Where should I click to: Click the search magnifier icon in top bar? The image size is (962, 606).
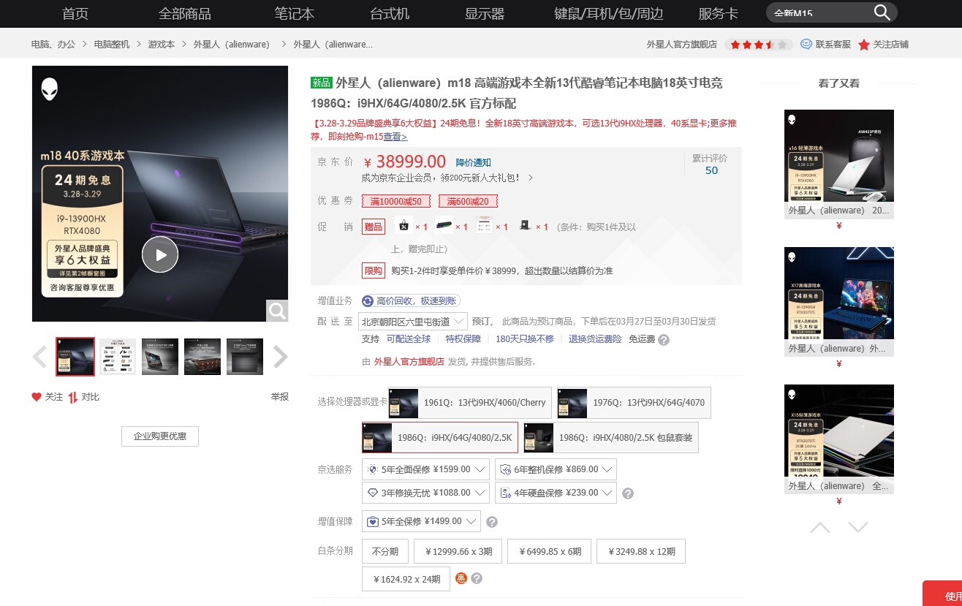tap(882, 12)
